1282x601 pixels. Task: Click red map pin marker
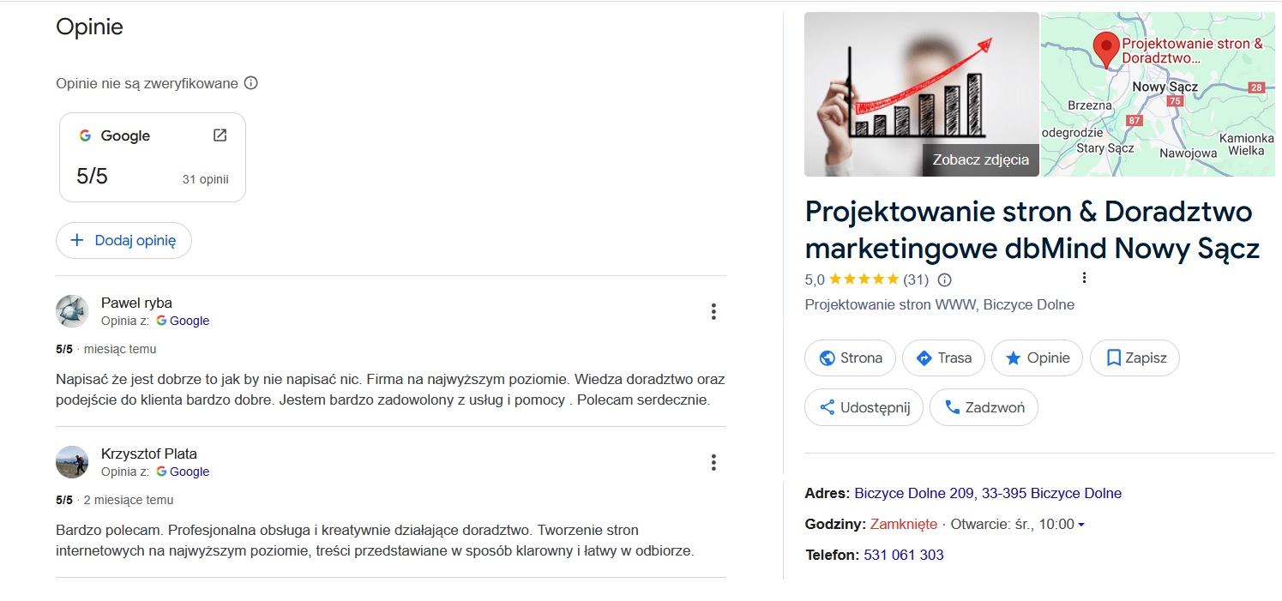(x=1106, y=50)
